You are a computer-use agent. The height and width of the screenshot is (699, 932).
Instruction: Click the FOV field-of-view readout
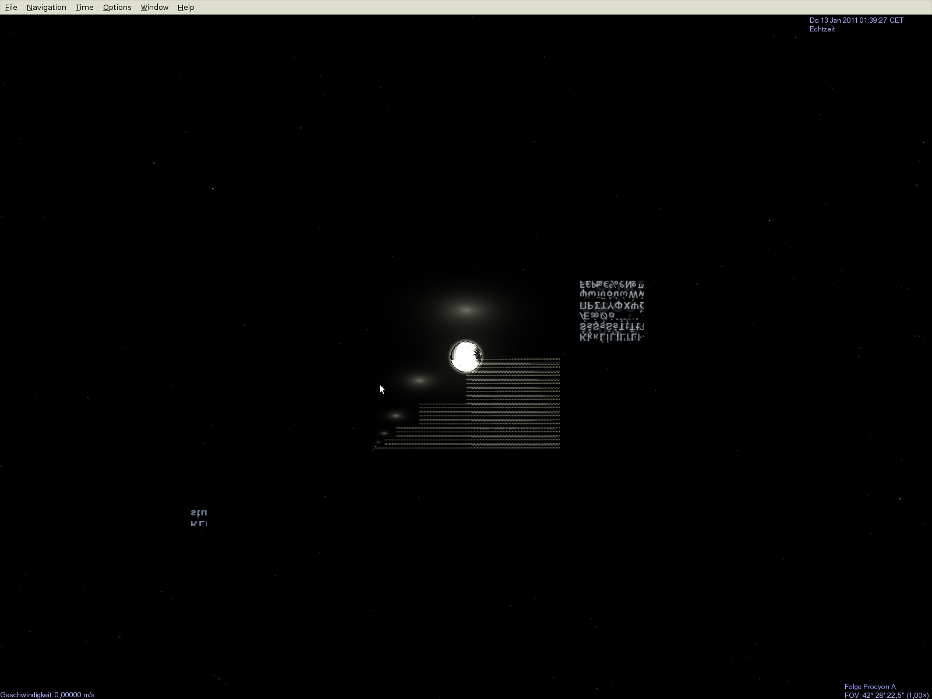tap(886, 695)
